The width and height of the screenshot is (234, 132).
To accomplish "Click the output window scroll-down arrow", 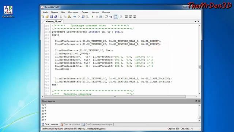I will click(x=199, y=121).
